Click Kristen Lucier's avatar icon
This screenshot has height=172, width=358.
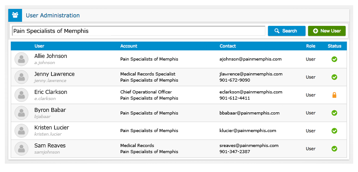(21, 131)
